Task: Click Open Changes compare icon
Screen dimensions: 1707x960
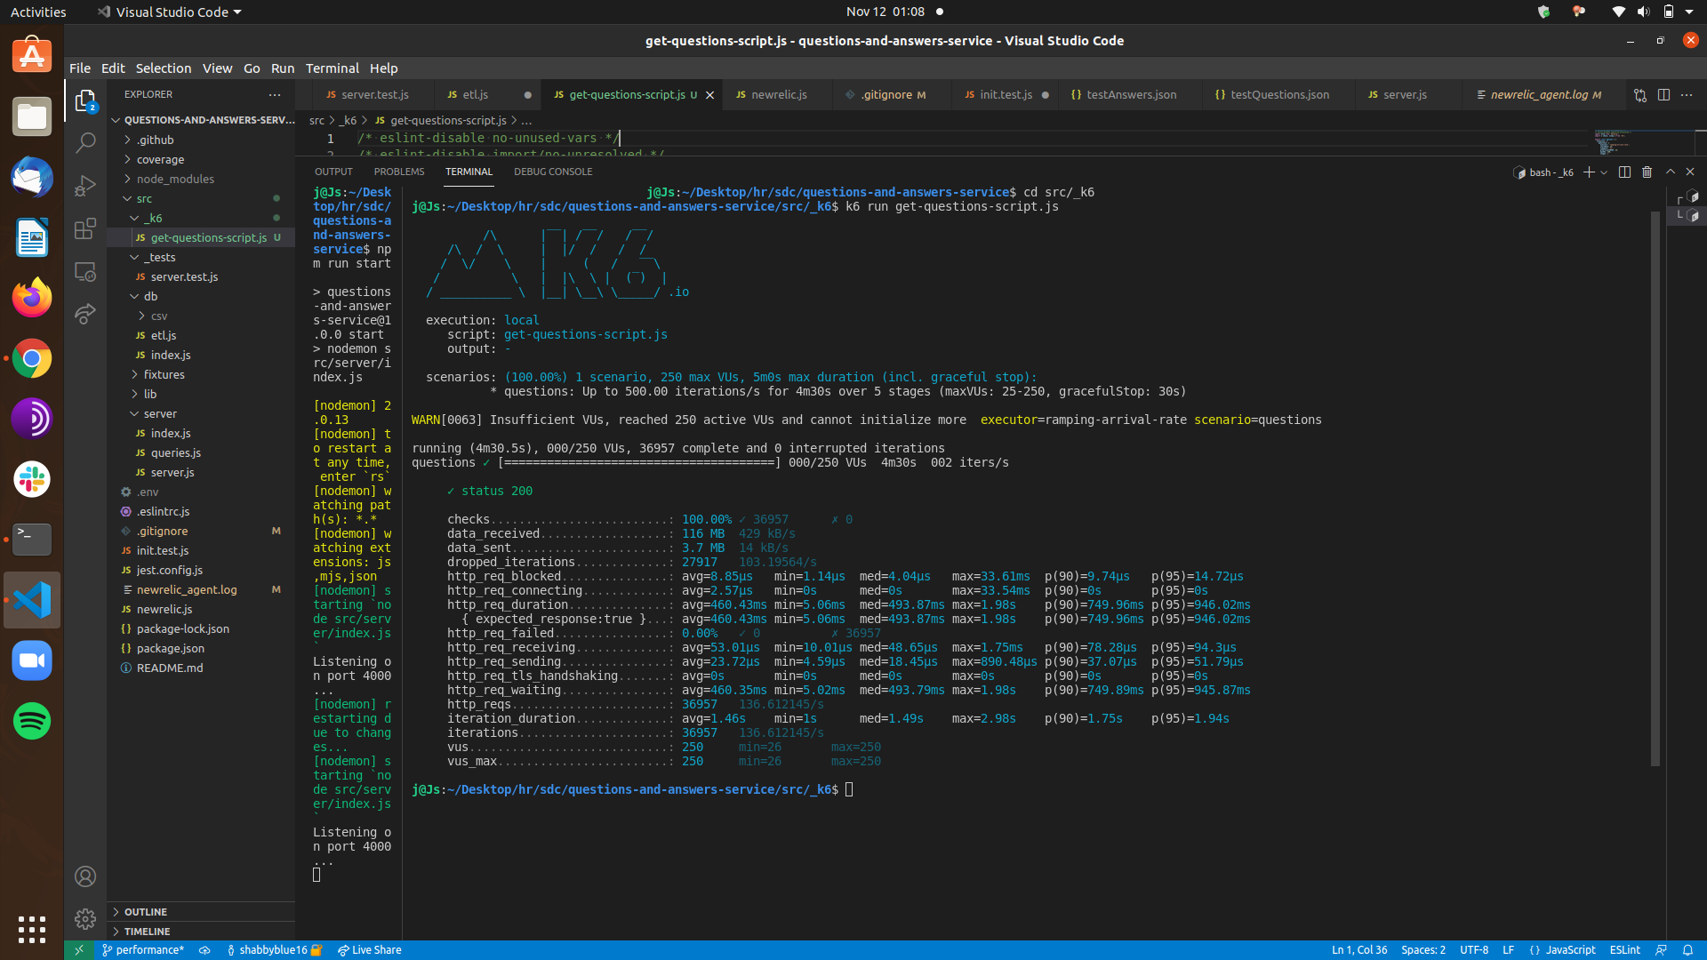Action: pyautogui.click(x=1640, y=95)
